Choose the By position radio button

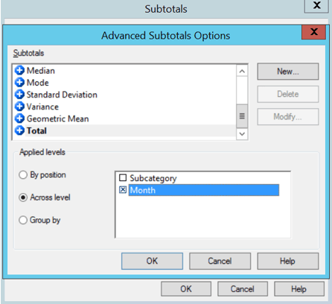[23, 175]
